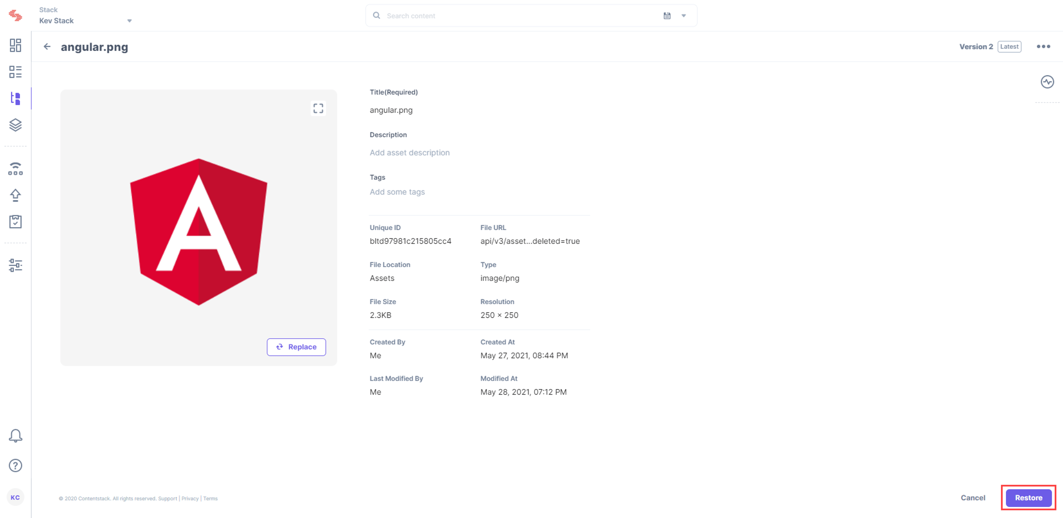Click Modified At May 28, 2021, 07:12 PM
The height and width of the screenshot is (518, 1063).
pyautogui.click(x=524, y=392)
